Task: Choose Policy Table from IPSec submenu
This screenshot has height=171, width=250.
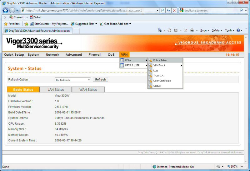Action: coord(165,60)
